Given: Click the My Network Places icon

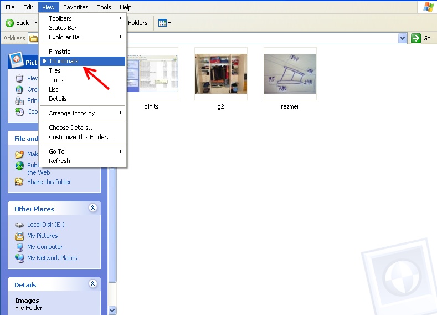Looking at the screenshot, I should click(19, 258).
